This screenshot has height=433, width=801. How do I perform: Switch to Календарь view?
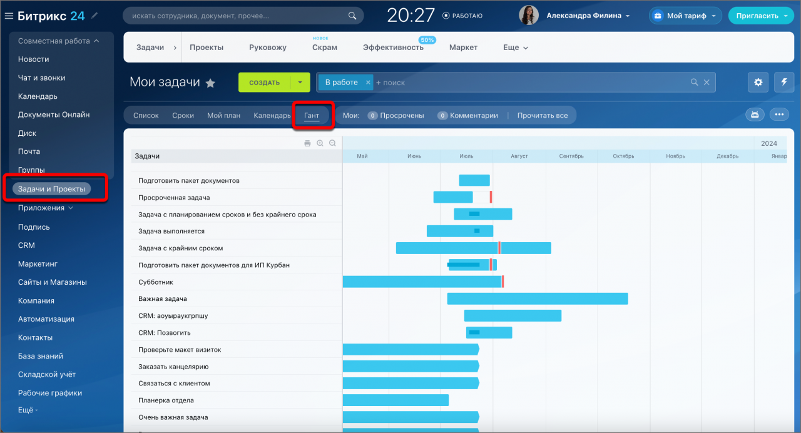(x=272, y=115)
